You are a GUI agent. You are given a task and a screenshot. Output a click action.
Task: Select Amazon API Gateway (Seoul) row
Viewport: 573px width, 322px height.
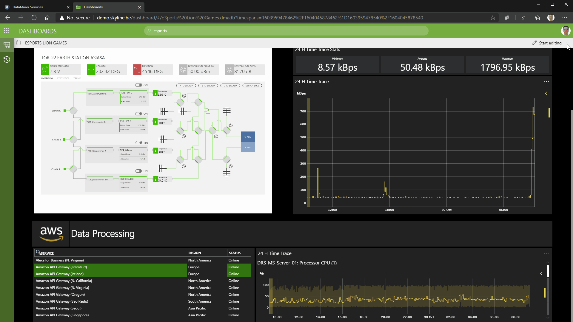tap(142, 308)
